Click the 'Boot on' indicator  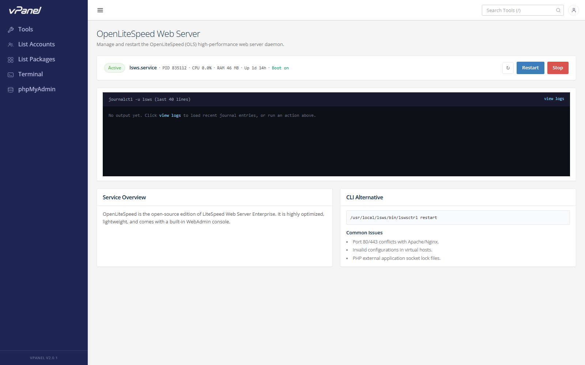point(280,68)
